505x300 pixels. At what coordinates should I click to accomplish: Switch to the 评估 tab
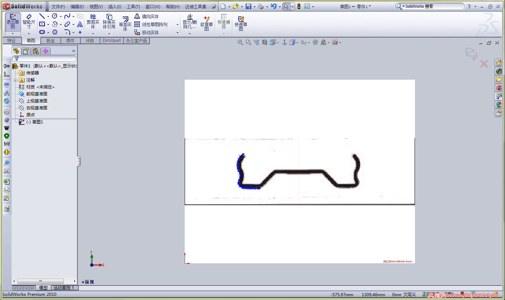[90, 41]
